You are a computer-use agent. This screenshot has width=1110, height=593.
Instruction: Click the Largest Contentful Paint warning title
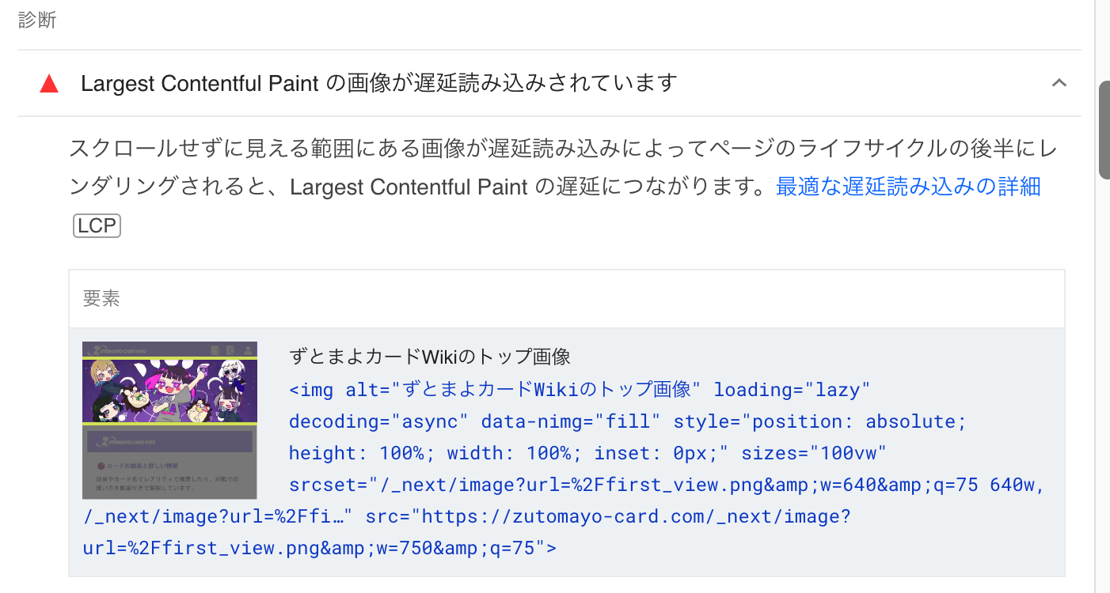point(378,82)
